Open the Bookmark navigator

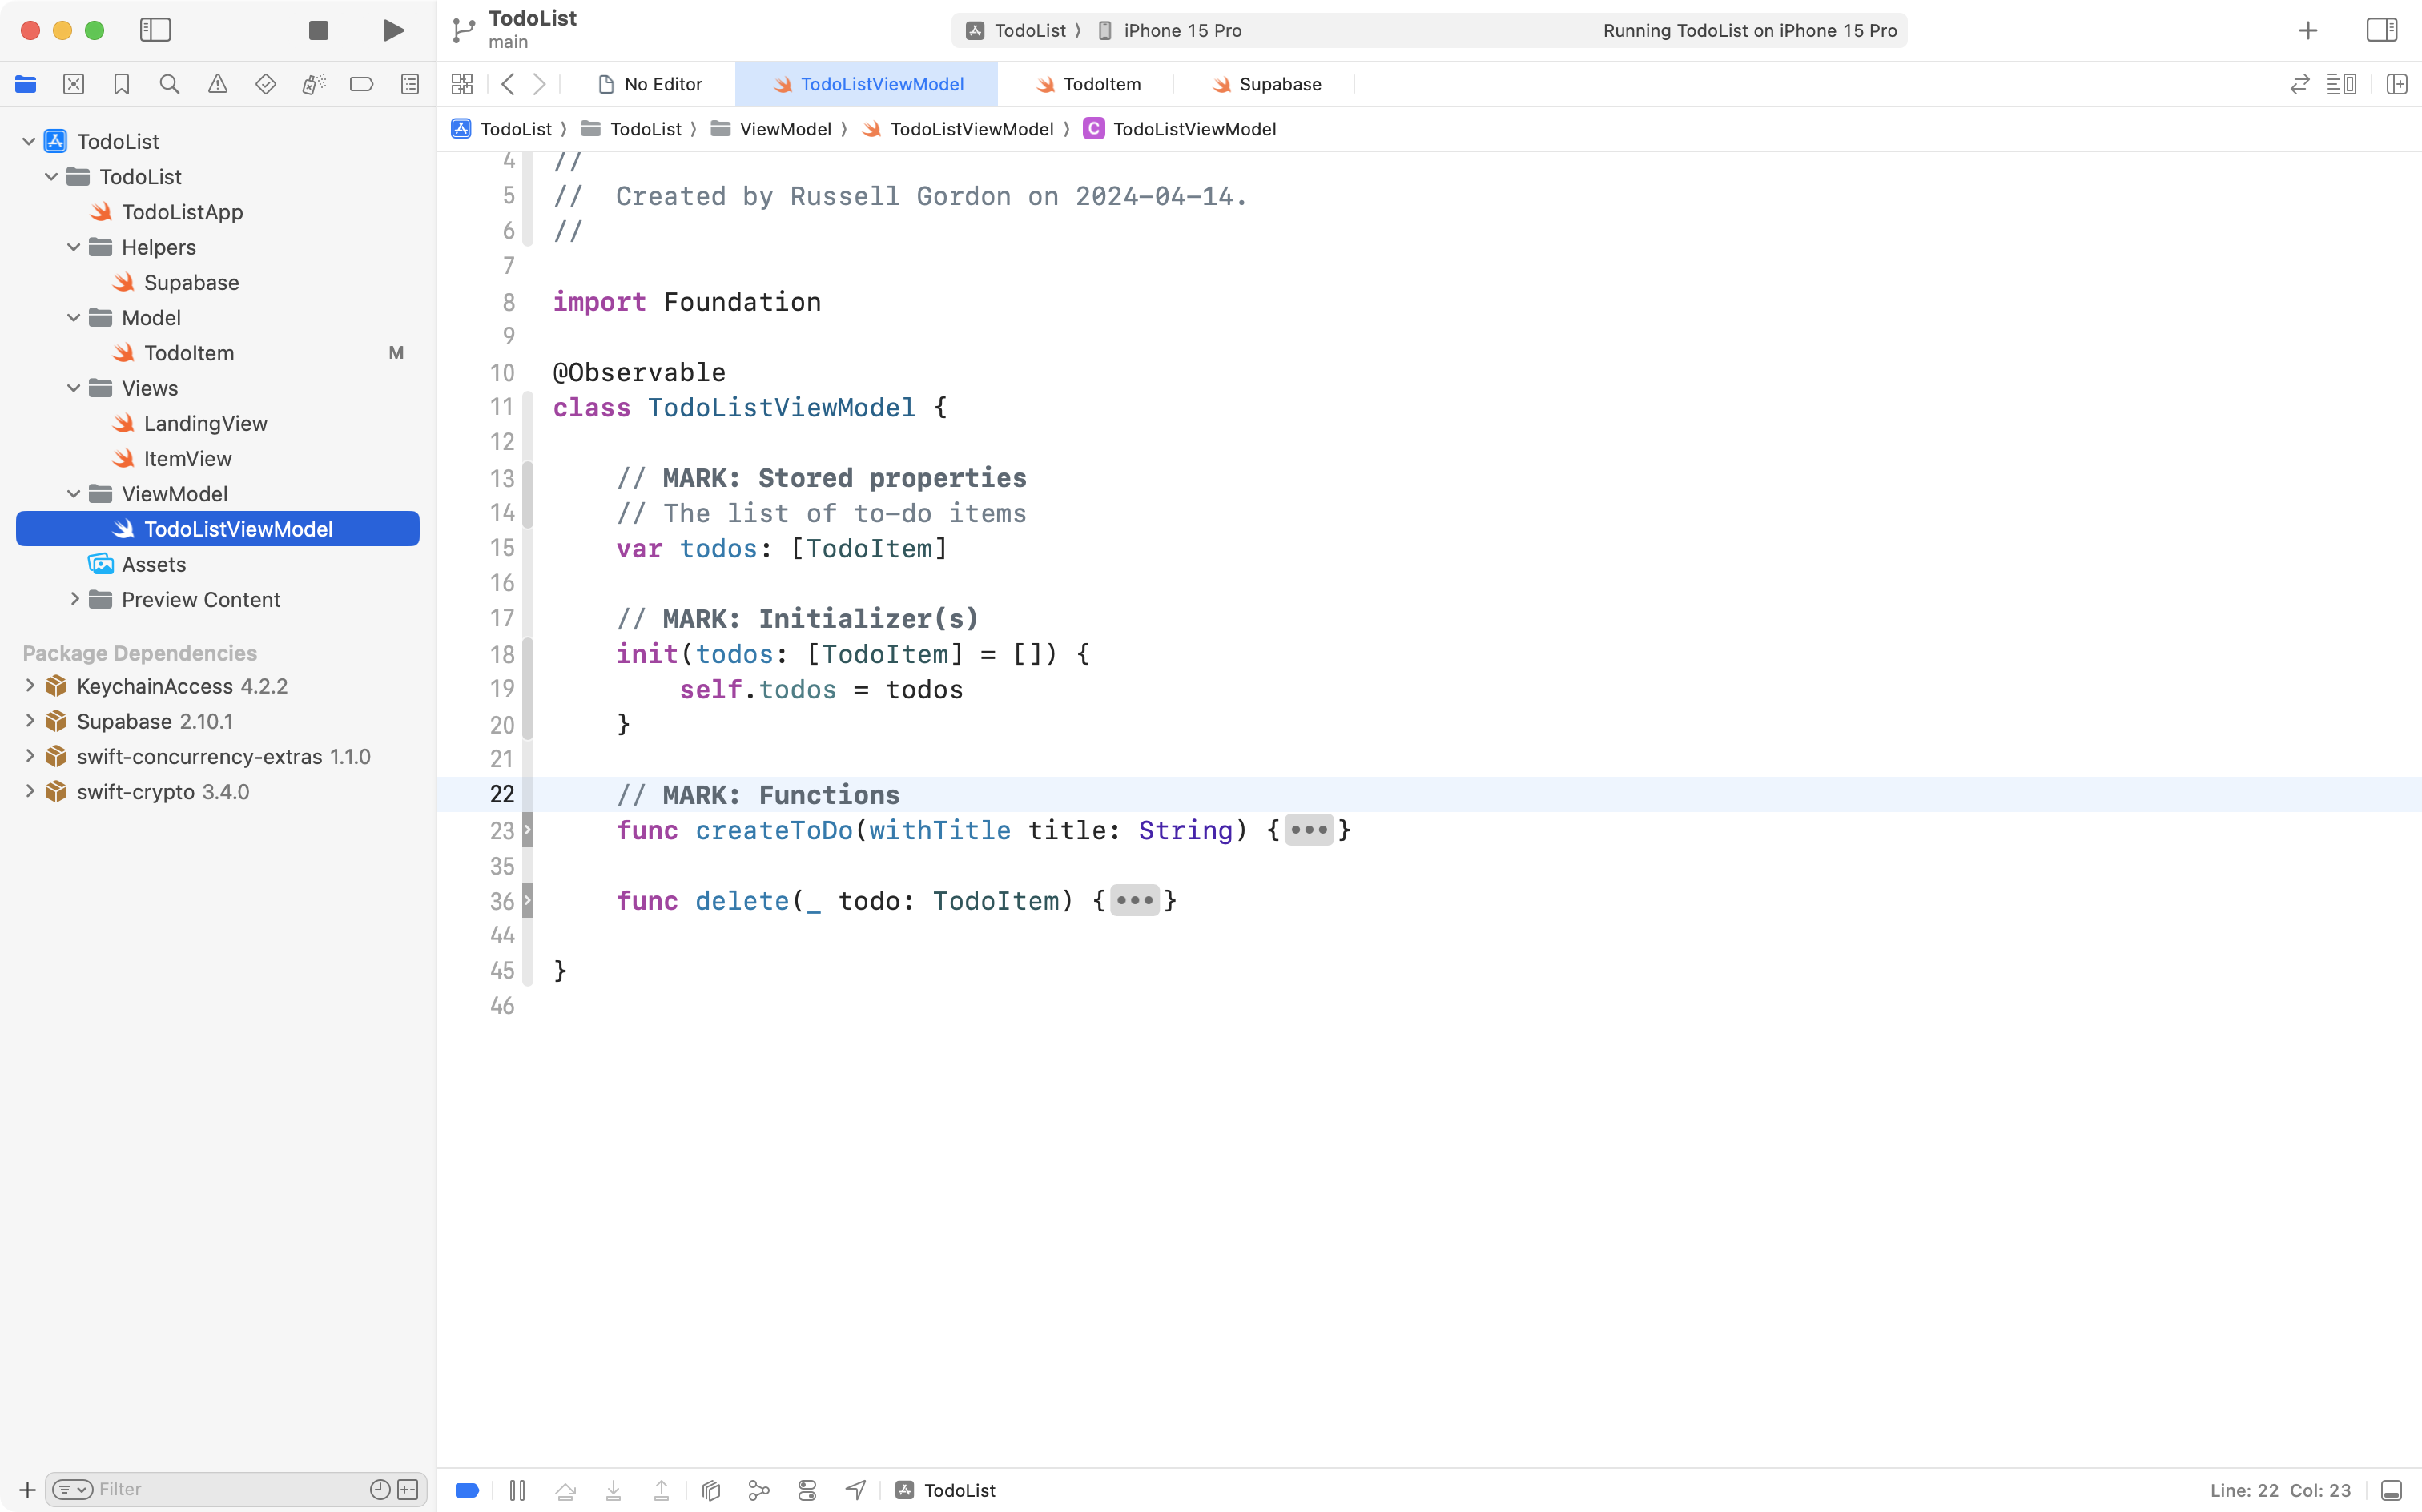(122, 84)
